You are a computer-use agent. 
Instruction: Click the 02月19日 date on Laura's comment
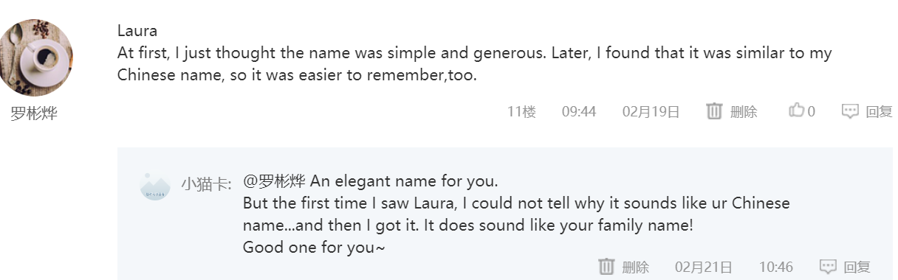(x=651, y=112)
